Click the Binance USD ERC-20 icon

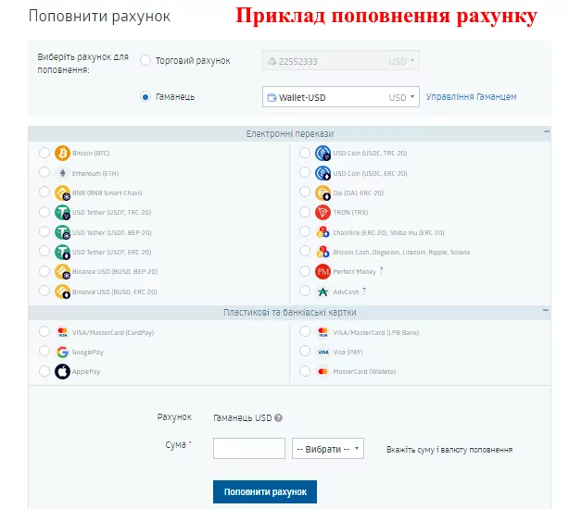coord(62,292)
